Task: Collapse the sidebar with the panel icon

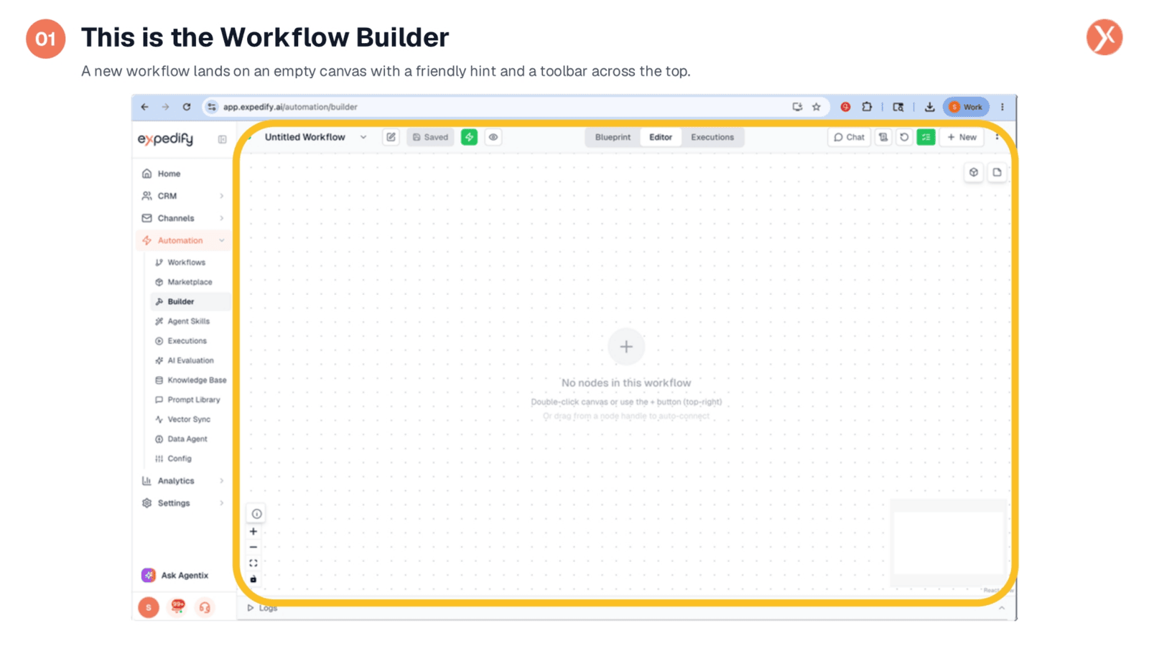Action: tap(222, 139)
